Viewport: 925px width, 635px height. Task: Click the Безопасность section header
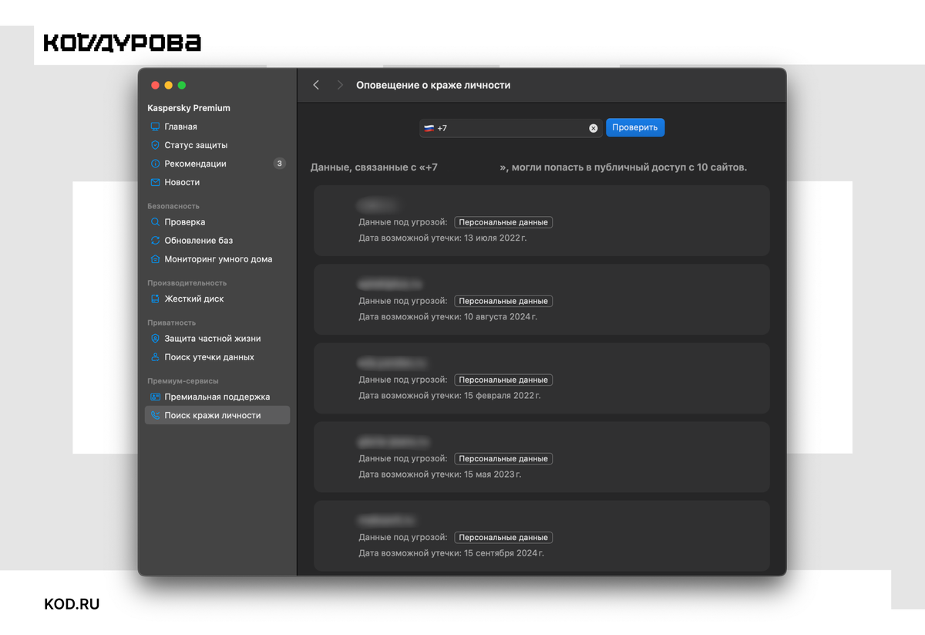(x=173, y=206)
